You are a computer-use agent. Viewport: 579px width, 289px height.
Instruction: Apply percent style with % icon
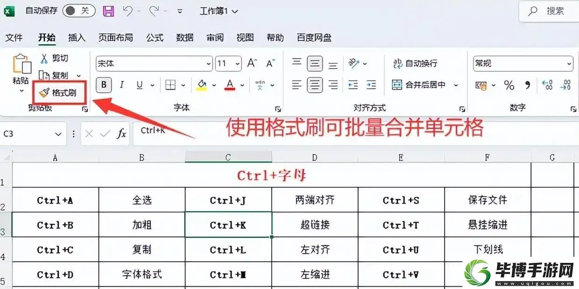(x=509, y=85)
